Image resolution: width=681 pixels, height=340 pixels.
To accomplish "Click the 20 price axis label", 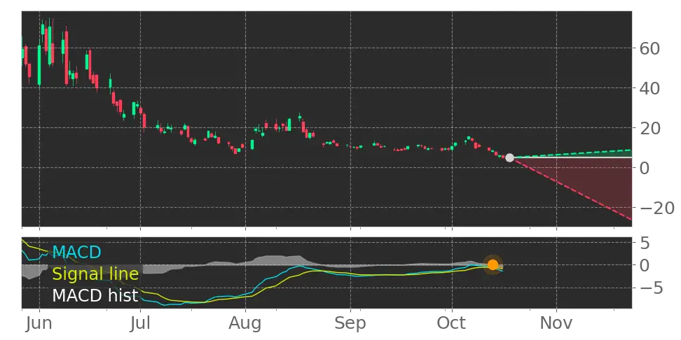I will (649, 128).
